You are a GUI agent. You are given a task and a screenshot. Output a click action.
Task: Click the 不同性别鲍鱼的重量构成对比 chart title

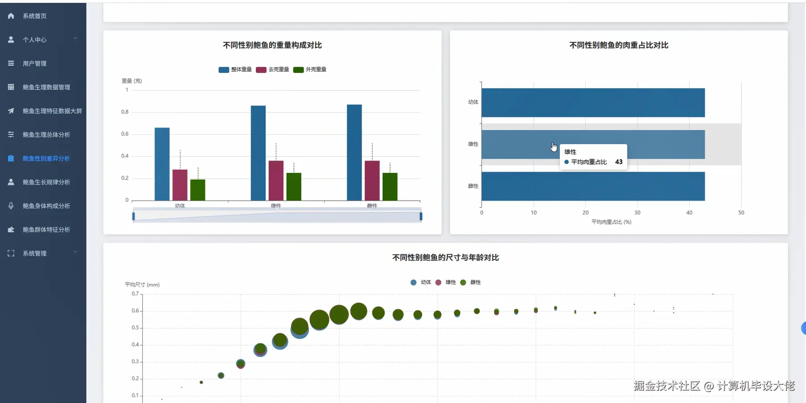click(272, 45)
